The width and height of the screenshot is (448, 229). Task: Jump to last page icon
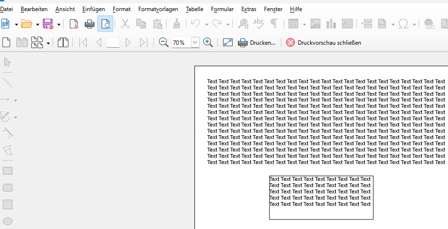(143, 42)
